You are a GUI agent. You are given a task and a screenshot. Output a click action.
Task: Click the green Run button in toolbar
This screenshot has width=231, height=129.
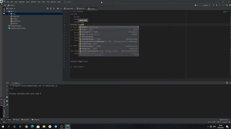pos(213,5)
